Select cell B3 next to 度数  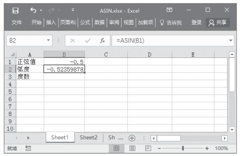click(x=64, y=77)
